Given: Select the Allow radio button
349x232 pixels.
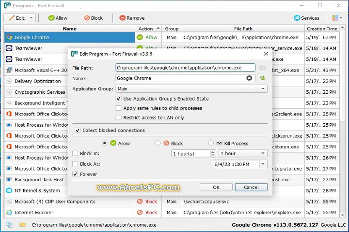Looking at the screenshot, I should point(104,143).
